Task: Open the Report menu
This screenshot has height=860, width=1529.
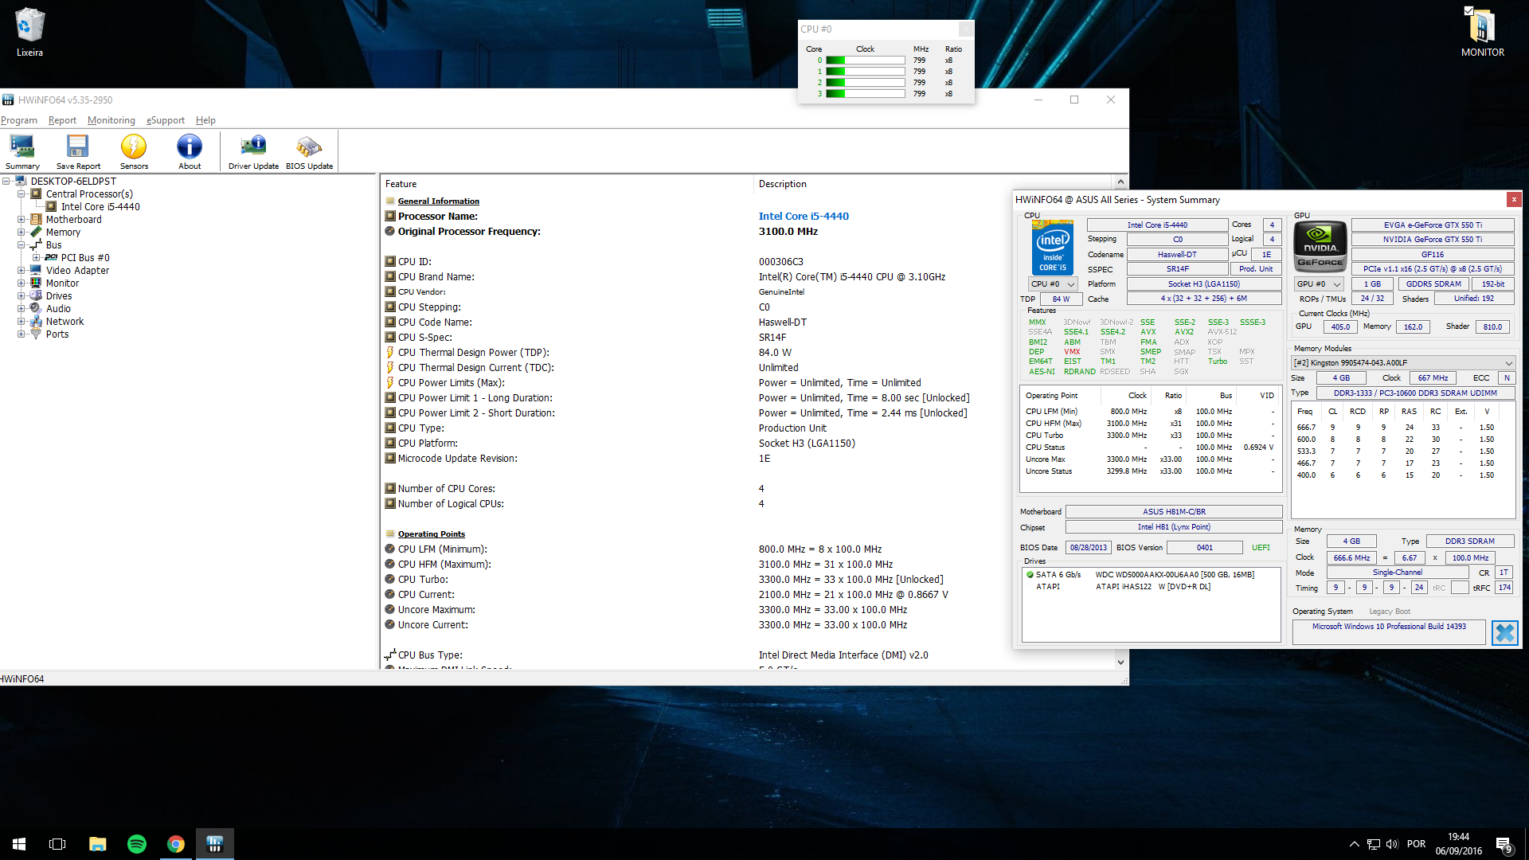Action: coord(62,120)
